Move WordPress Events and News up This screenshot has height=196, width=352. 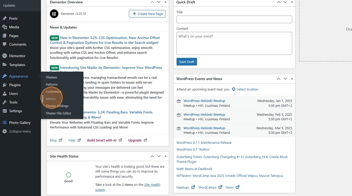278,79
